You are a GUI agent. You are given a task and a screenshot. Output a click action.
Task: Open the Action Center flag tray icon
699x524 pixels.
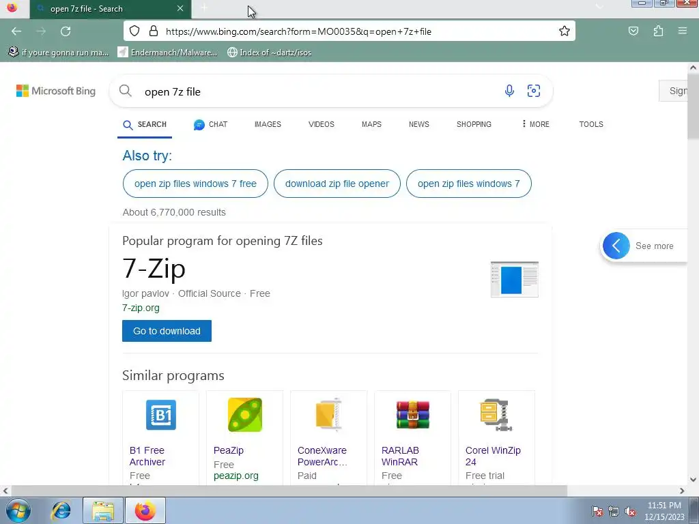(597, 511)
